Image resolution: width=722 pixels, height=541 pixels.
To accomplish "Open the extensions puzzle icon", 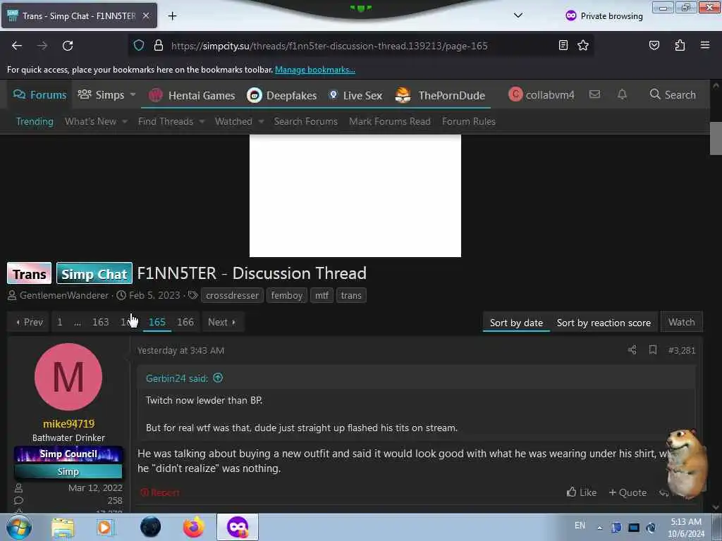I will click(x=680, y=45).
